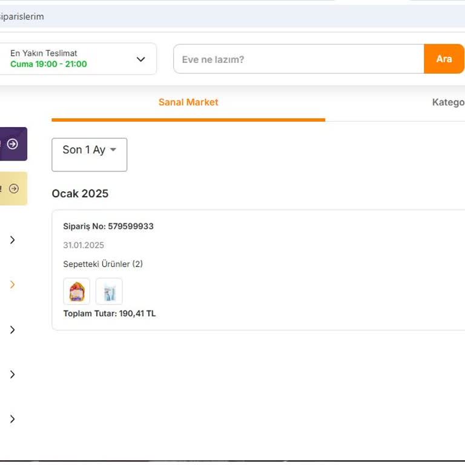The image size is (465, 465).
Task: Click the order date 31.01.2025
Action: point(84,245)
